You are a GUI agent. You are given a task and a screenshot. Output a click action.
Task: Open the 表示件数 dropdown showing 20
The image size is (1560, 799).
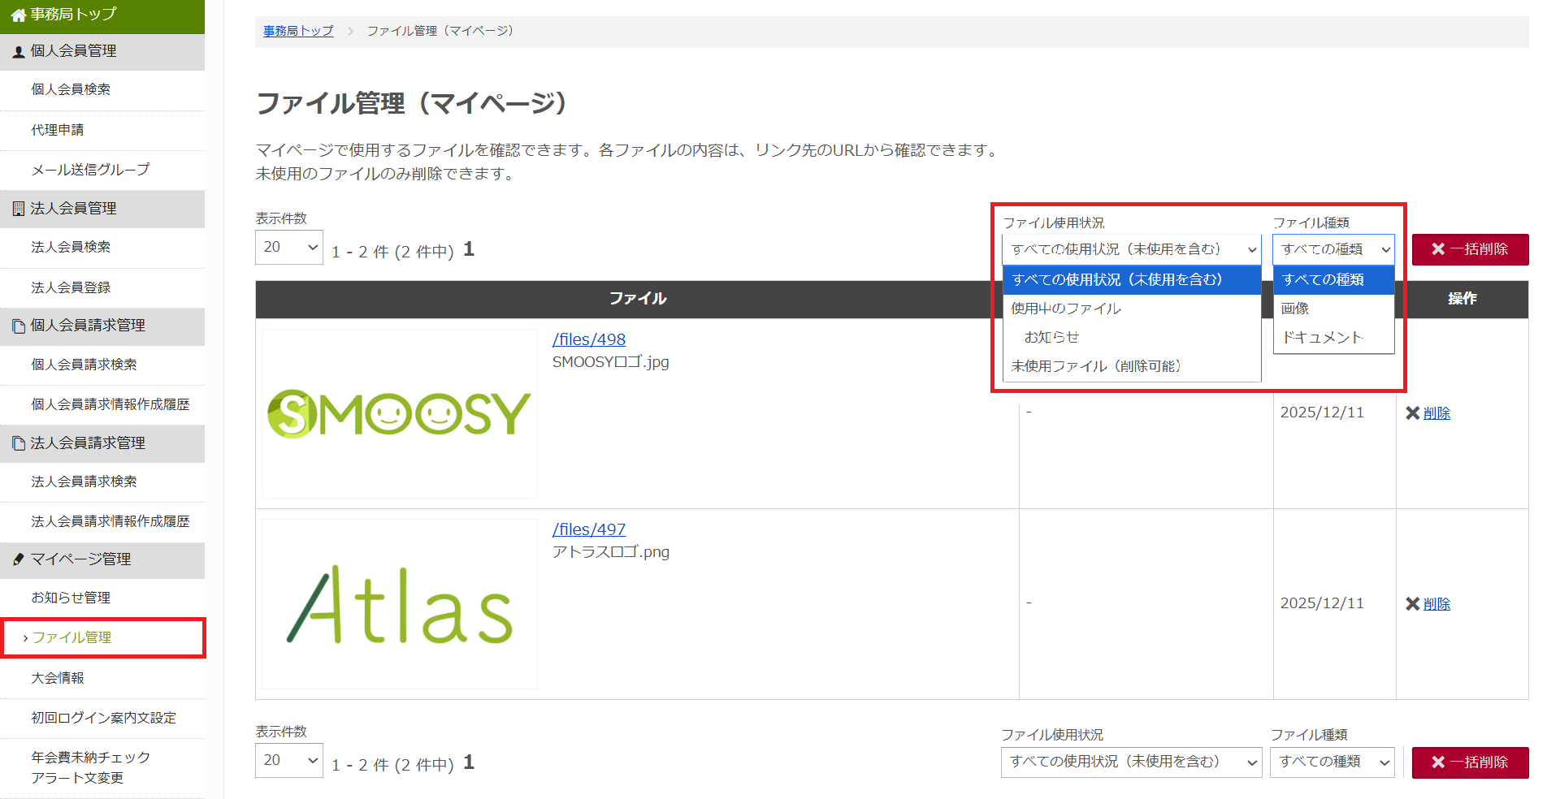(x=288, y=247)
